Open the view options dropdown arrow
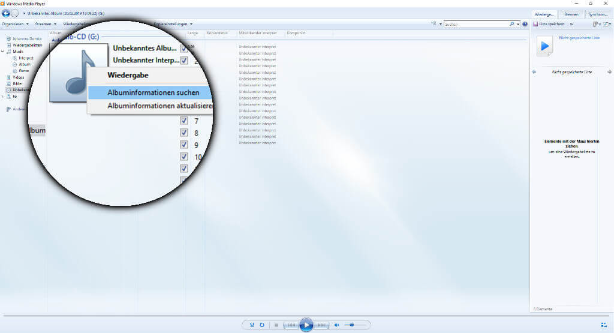Viewport: 614px width, 333px height. [x=441, y=24]
